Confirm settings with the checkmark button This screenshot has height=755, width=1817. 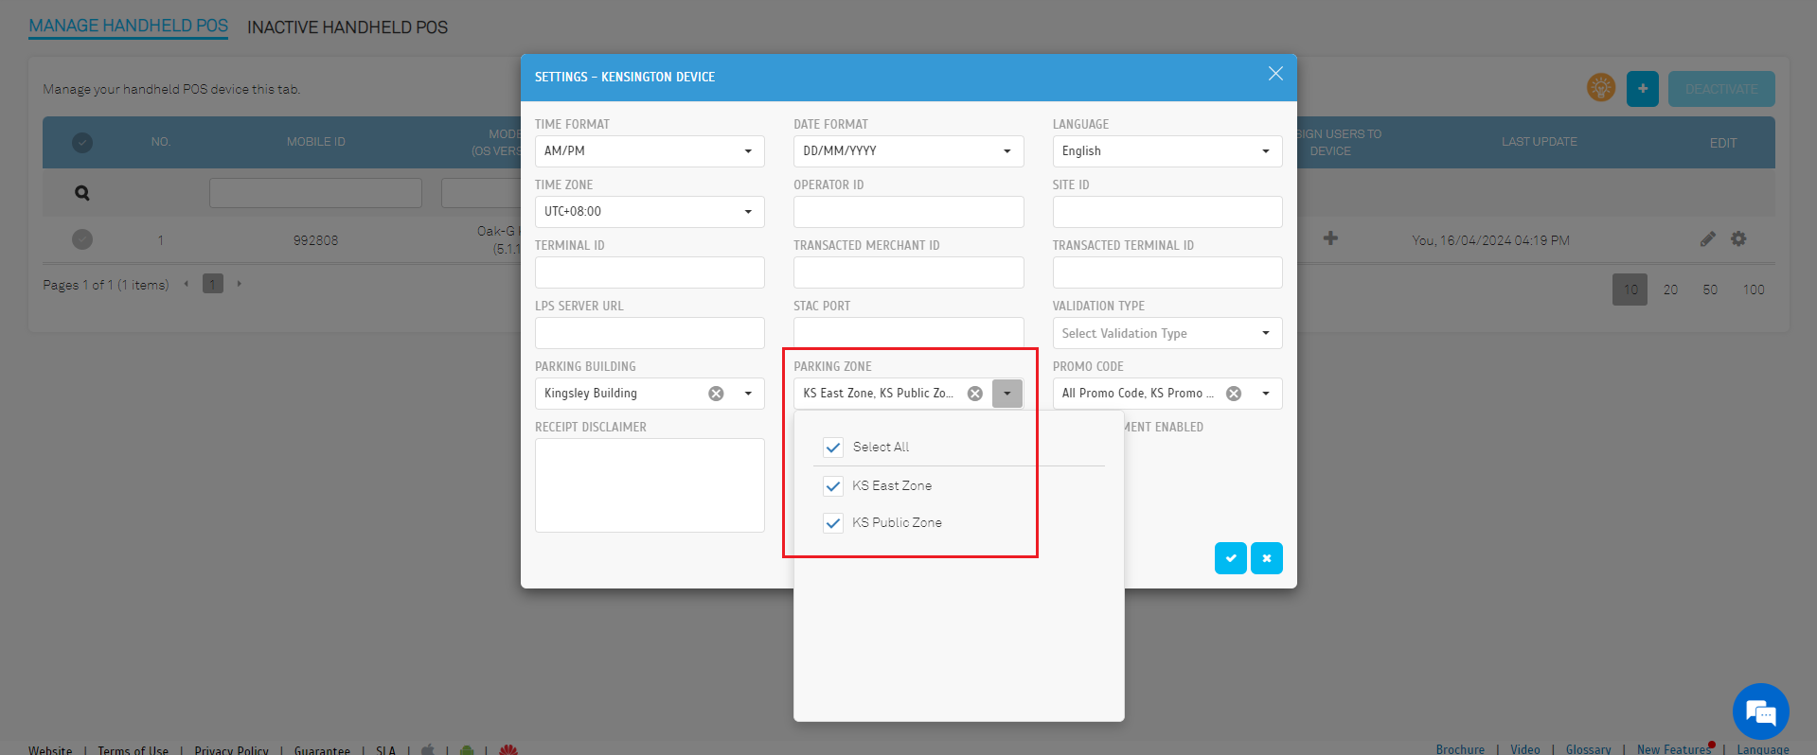[1230, 558]
